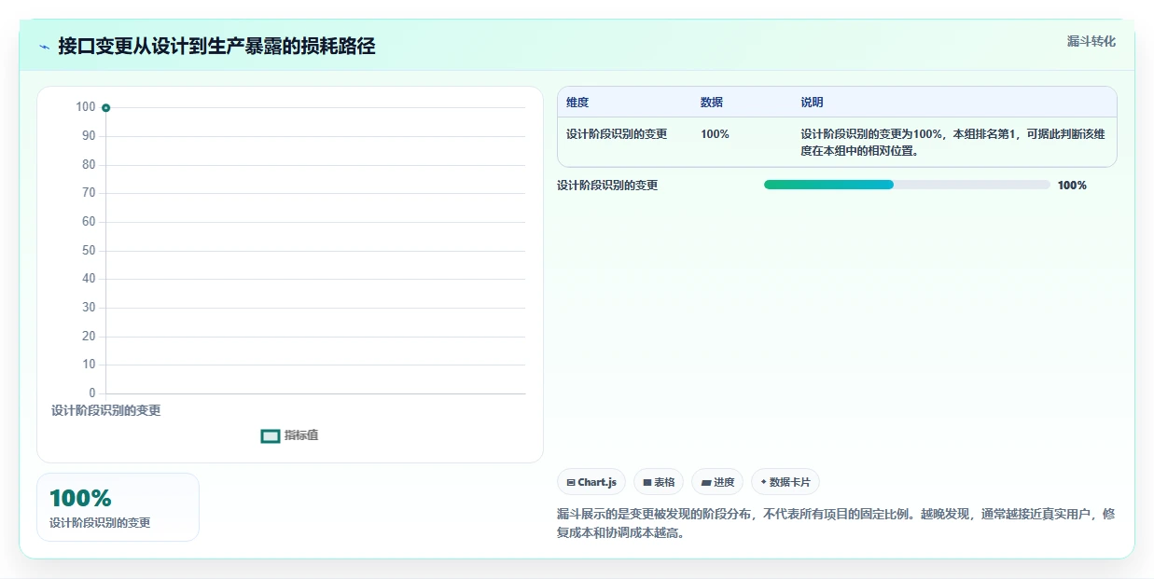This screenshot has height=579, width=1154.
Task: Click the 100% cell in the table
Action: click(x=715, y=134)
